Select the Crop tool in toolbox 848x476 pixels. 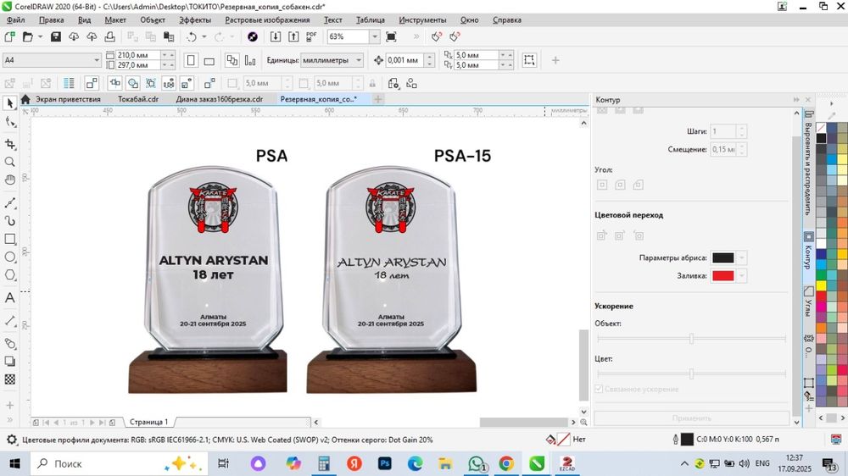click(10, 143)
